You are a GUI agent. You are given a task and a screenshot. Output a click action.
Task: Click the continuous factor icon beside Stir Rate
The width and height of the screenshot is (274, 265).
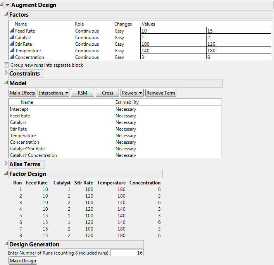[x=12, y=44]
